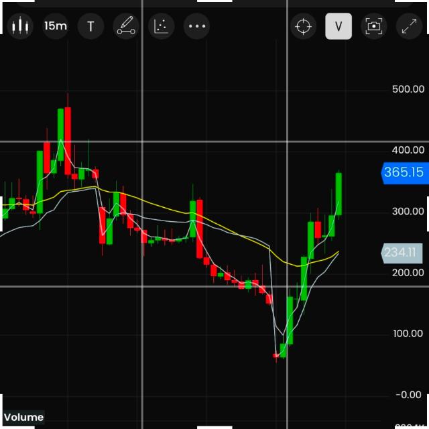Expand the Volume panel label
429x429 pixels.
(x=23, y=417)
